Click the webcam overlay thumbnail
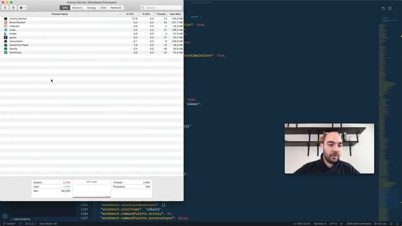The width and height of the screenshot is (402, 226). click(329, 149)
